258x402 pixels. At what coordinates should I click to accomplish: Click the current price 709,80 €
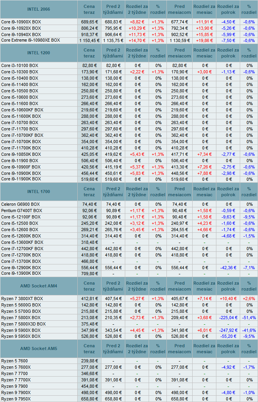click(90, 274)
